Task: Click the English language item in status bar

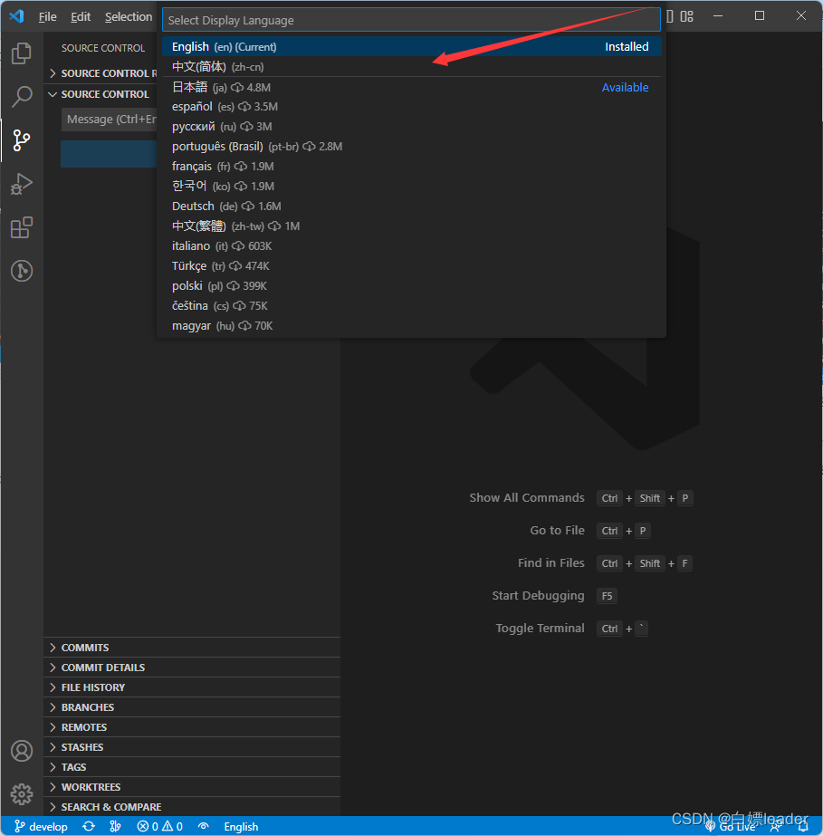Action: click(241, 826)
